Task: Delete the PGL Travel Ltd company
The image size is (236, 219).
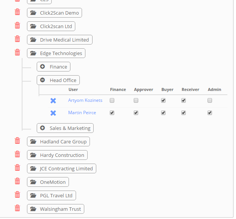Action: [x=17, y=195]
